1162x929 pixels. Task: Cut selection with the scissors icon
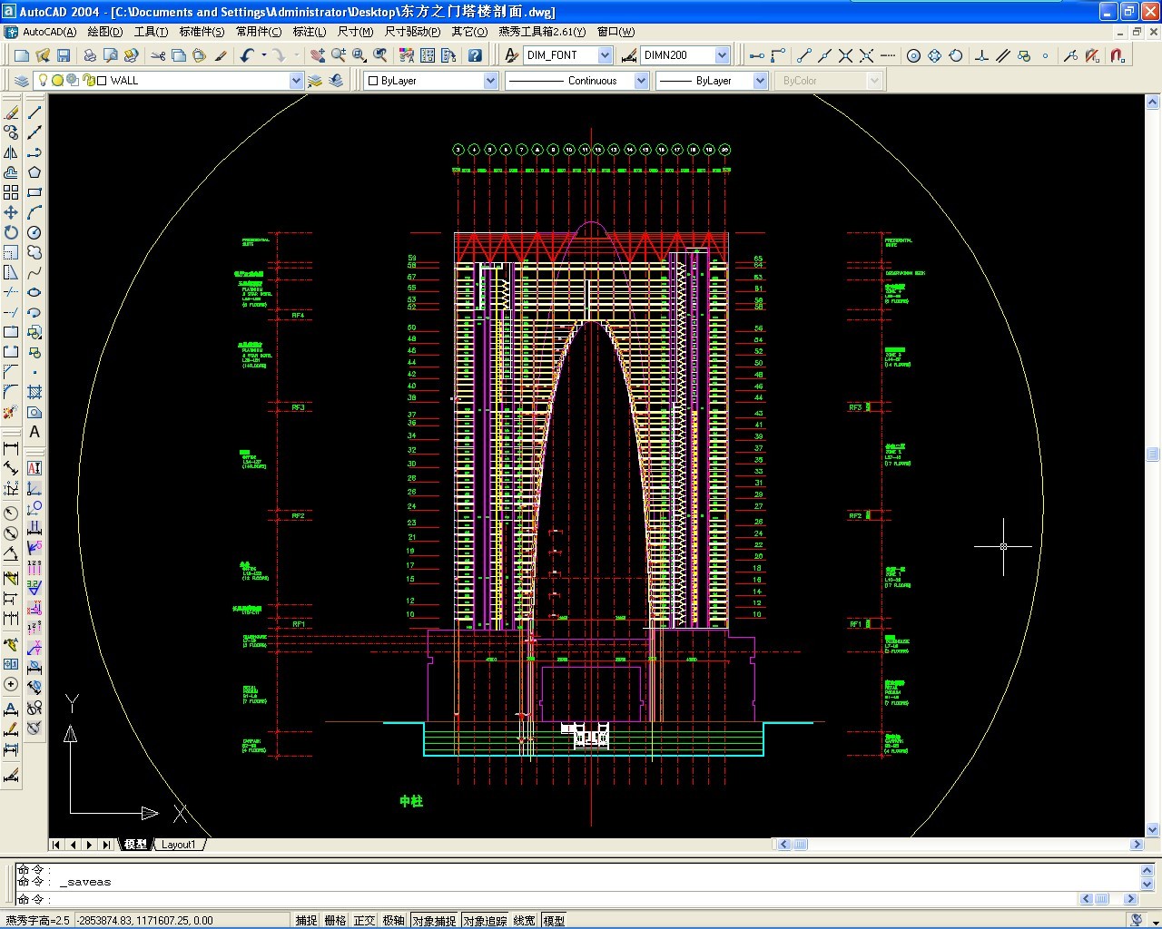point(158,55)
